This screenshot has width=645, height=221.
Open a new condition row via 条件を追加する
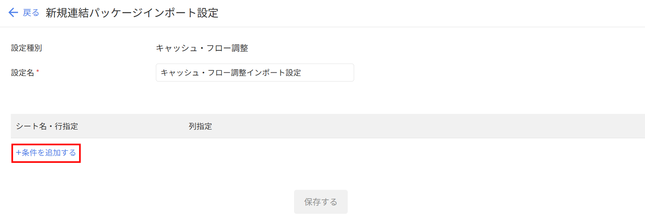[49, 153]
